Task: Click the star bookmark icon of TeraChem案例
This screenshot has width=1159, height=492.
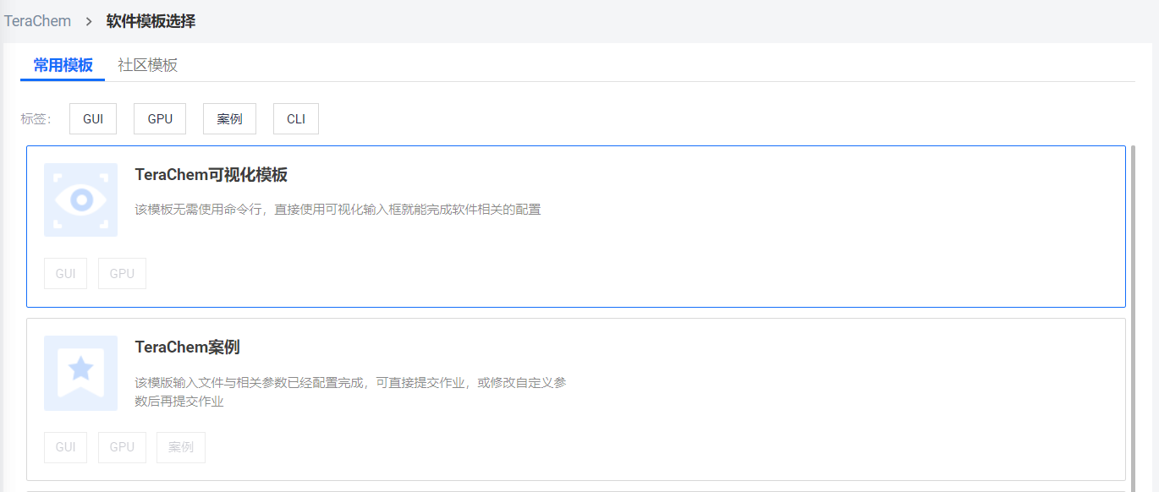Action: point(80,373)
